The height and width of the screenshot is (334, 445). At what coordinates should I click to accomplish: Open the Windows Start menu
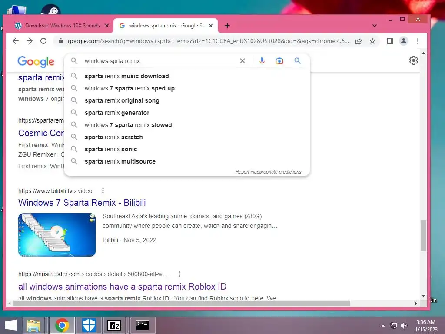click(x=11, y=325)
